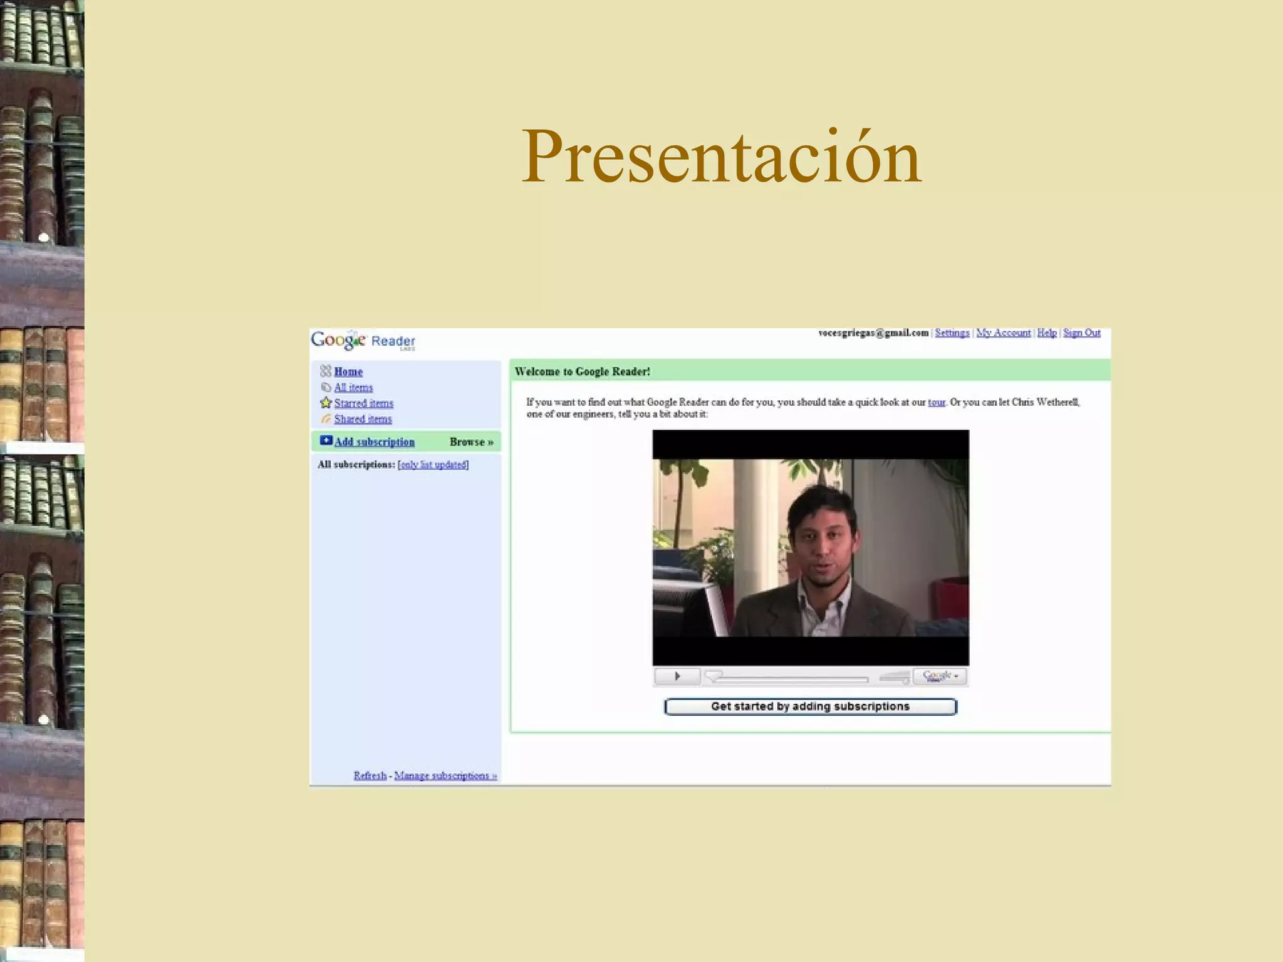Image resolution: width=1283 pixels, height=962 pixels.
Task: Click the video play button
Action: coord(677,676)
